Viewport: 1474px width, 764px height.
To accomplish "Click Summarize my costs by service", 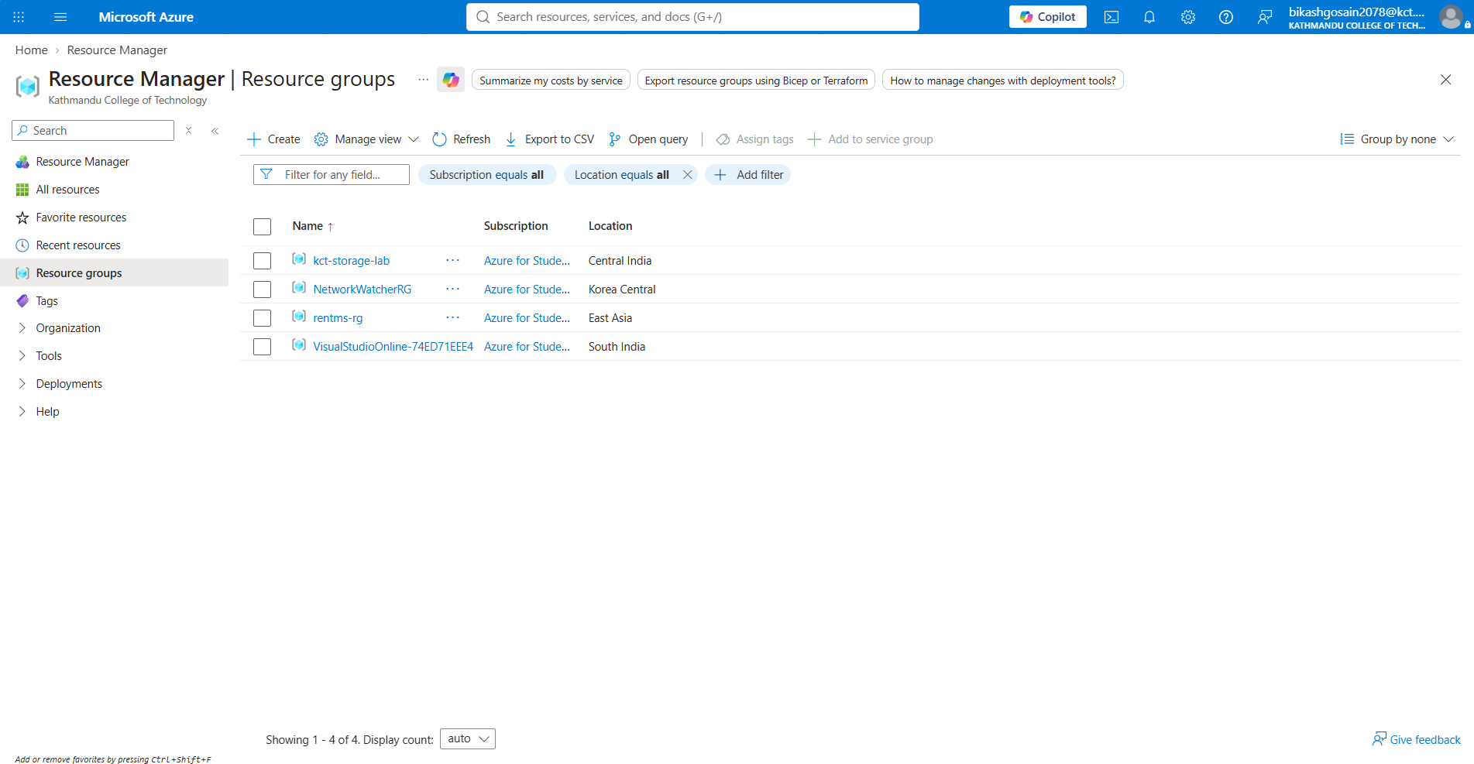I will click(551, 81).
